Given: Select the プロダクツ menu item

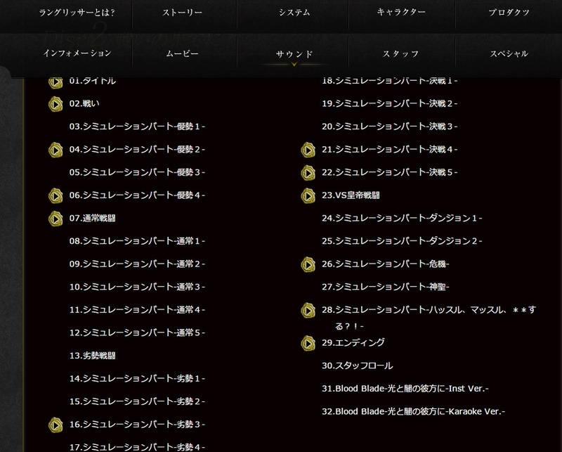Looking at the screenshot, I should 509,13.
